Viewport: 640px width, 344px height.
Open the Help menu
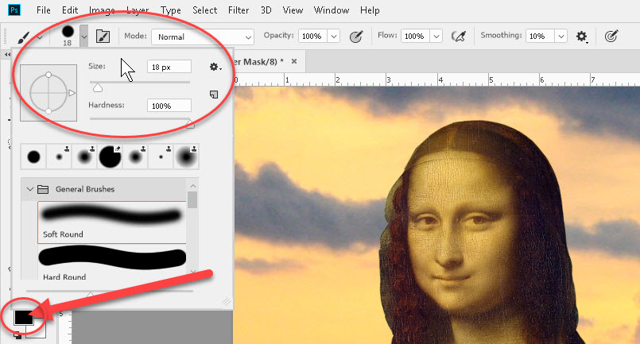coord(370,10)
